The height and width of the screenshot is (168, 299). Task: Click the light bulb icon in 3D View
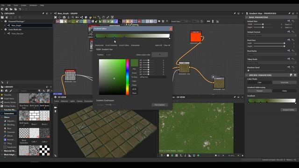(56, 112)
